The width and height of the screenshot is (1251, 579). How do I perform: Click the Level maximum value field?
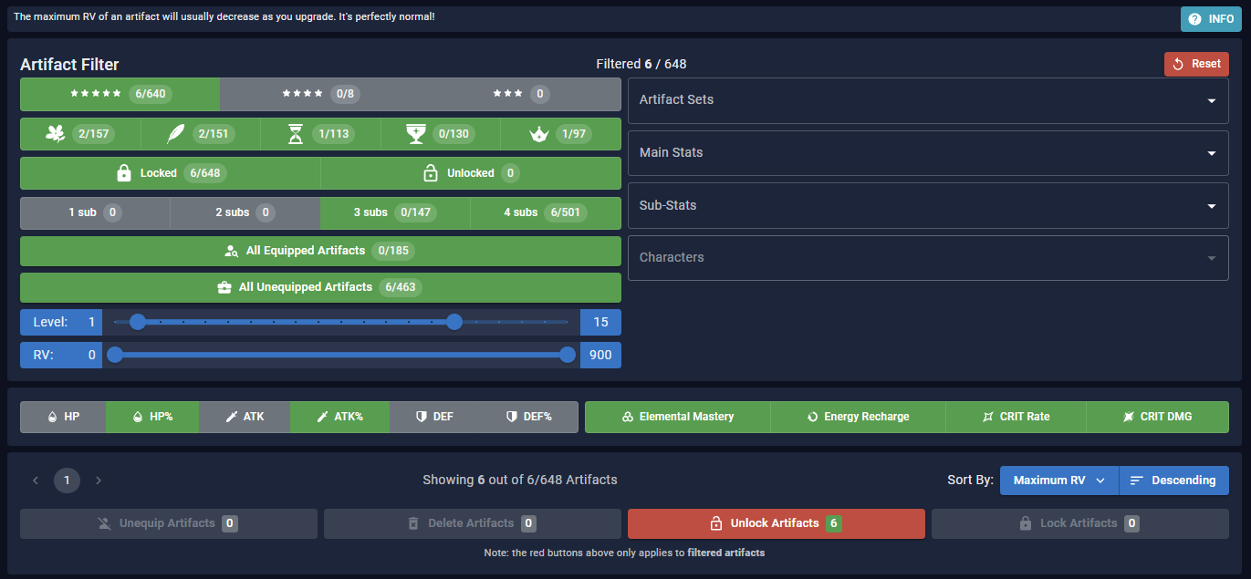click(600, 322)
